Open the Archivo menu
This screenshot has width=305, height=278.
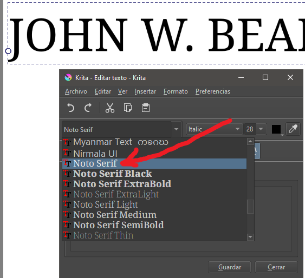tap(76, 91)
